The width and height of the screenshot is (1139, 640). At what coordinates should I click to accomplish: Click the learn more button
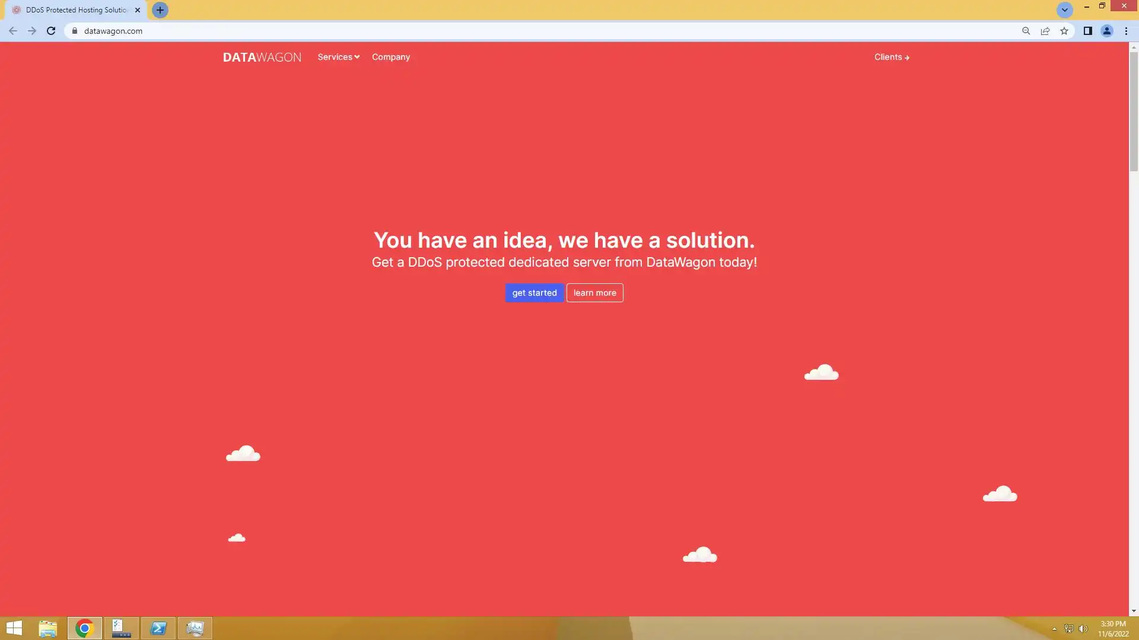point(594,293)
